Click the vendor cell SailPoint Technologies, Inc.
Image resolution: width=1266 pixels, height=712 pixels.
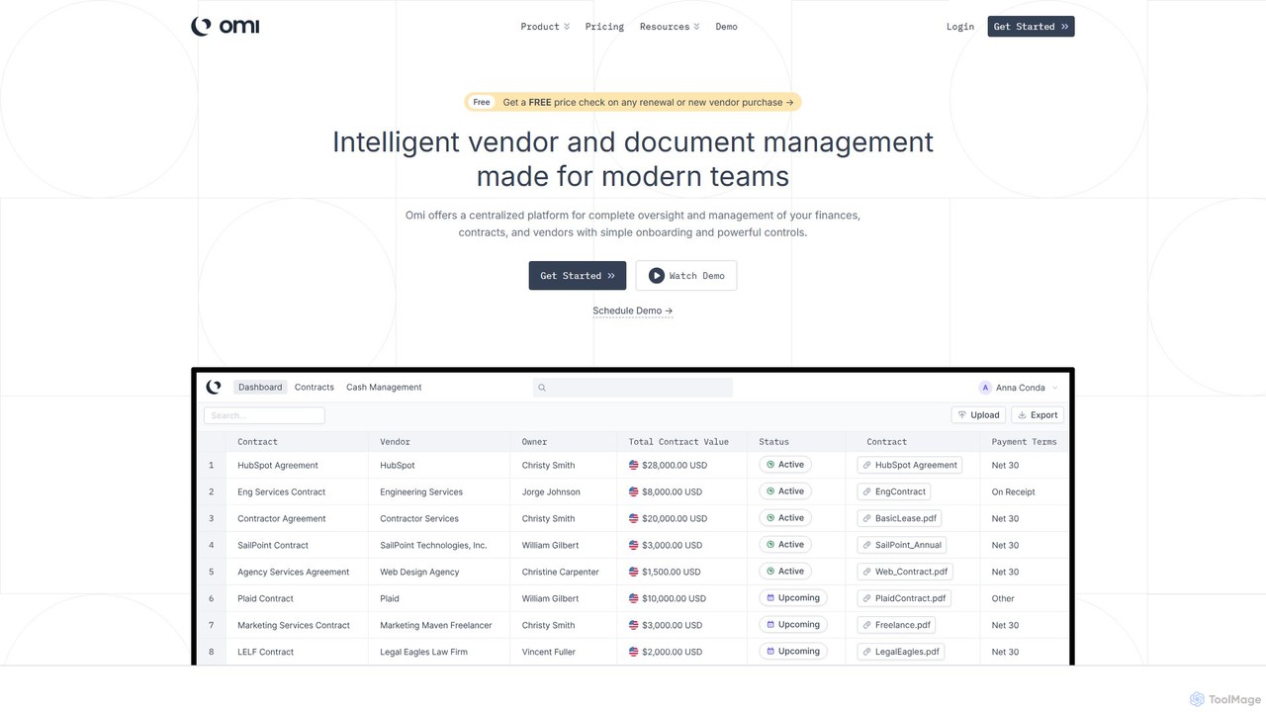point(433,545)
